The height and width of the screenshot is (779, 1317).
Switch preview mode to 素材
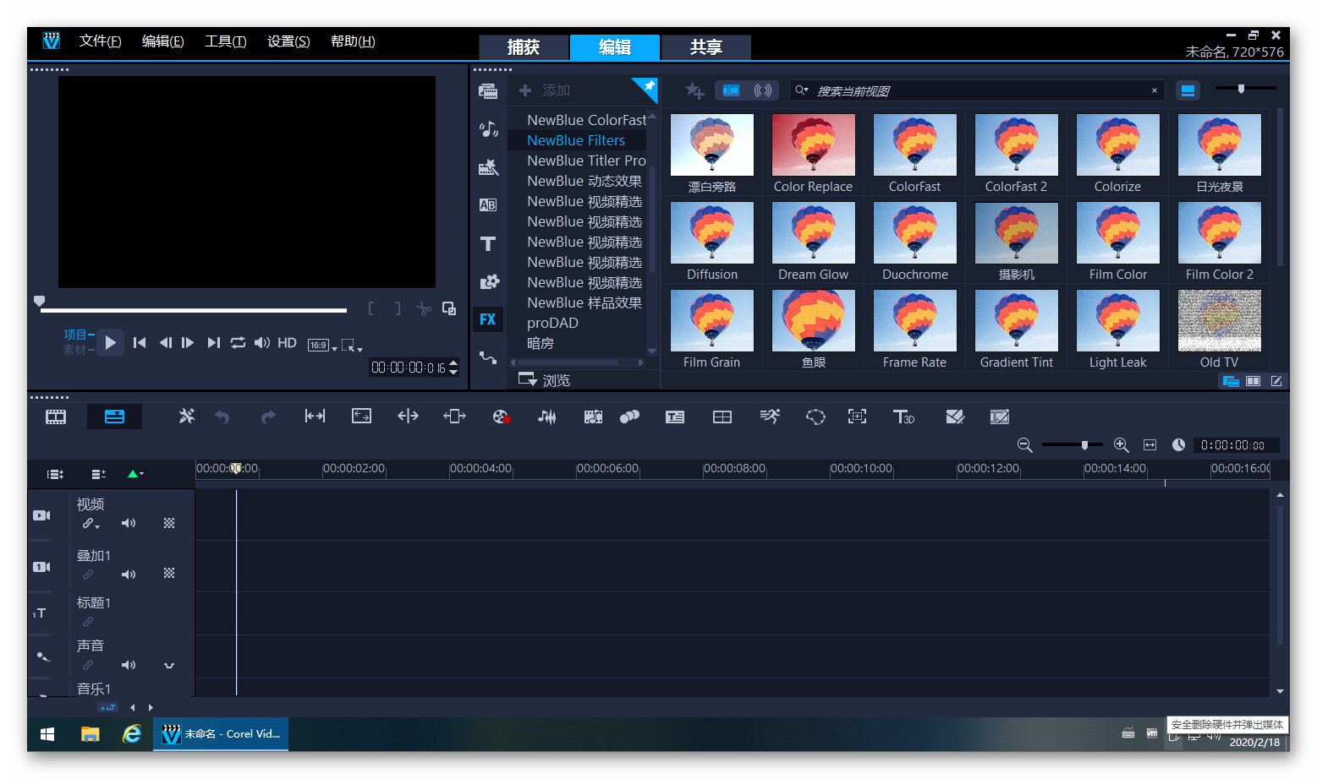click(x=74, y=350)
